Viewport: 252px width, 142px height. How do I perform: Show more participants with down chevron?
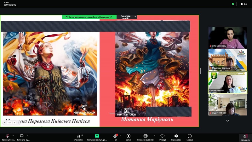[227, 121]
